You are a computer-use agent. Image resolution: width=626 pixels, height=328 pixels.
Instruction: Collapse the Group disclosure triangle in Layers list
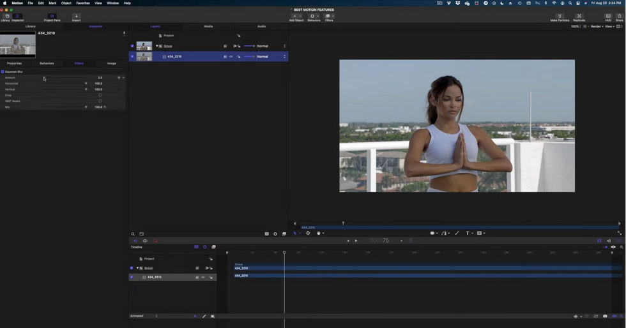tap(157, 46)
